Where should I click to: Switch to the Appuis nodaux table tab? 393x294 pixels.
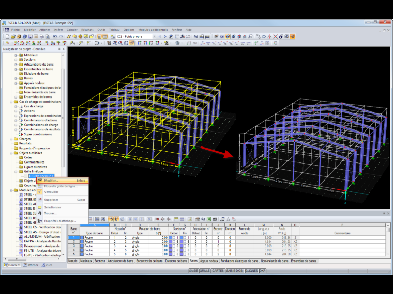[209, 261]
